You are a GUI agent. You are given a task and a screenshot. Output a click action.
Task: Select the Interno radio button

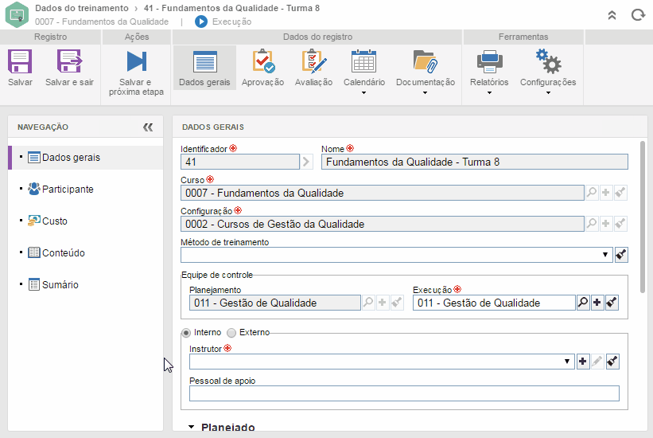[x=187, y=333]
